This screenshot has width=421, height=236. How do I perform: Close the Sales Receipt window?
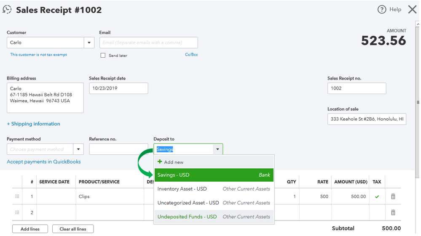pyautogui.click(x=412, y=9)
